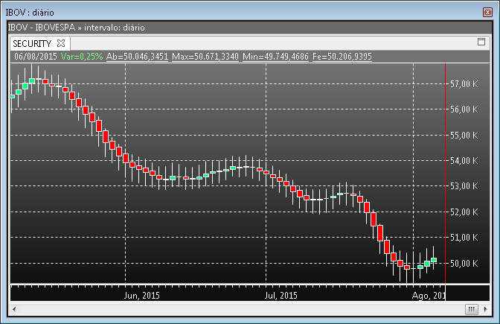Click the 55,00 K price axis label
The image size is (500, 324).
point(464,135)
